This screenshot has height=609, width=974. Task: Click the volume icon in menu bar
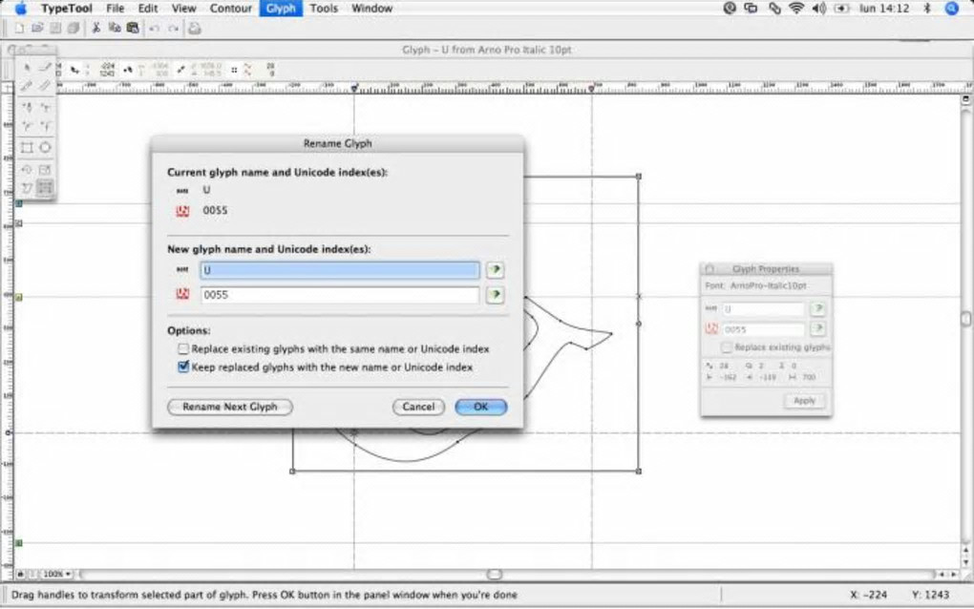[818, 8]
